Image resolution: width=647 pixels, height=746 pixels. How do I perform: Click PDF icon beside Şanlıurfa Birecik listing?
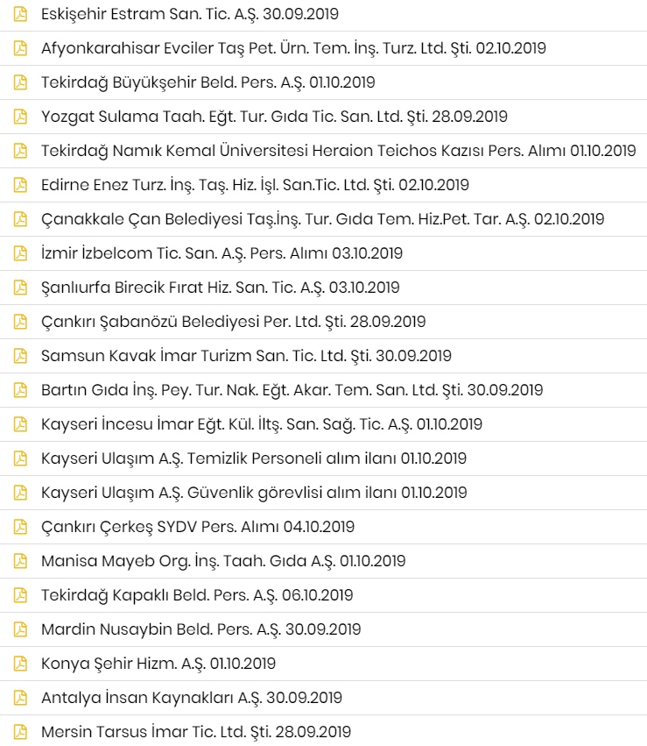20,288
